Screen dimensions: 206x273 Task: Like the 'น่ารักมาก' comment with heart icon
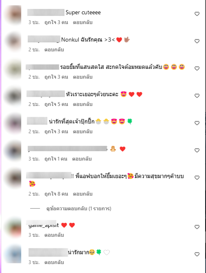(x=197, y=254)
